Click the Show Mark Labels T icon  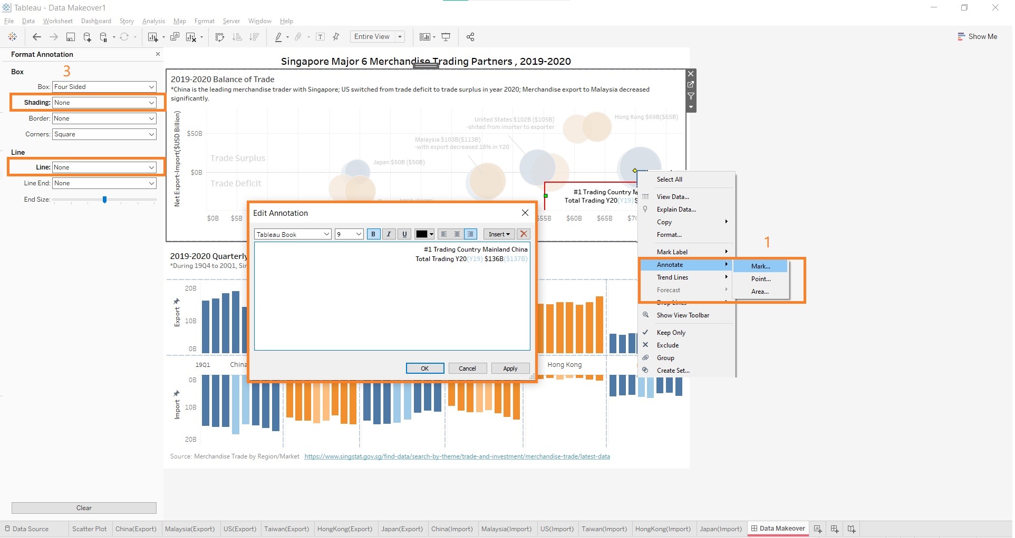pyautogui.click(x=320, y=37)
